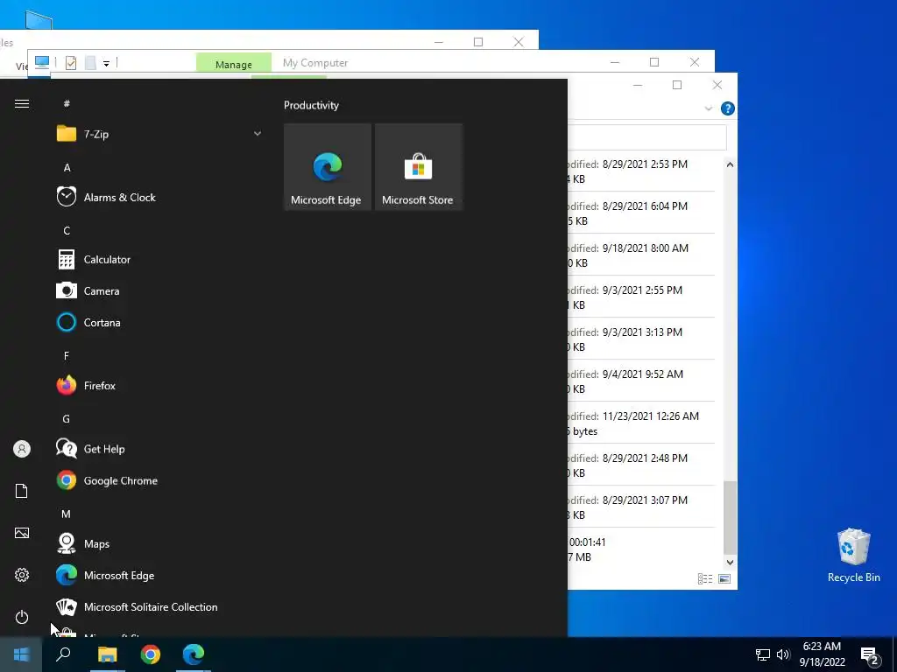The image size is (897, 672).
Task: Open Documents from the Start sidebar
Action: click(22, 491)
